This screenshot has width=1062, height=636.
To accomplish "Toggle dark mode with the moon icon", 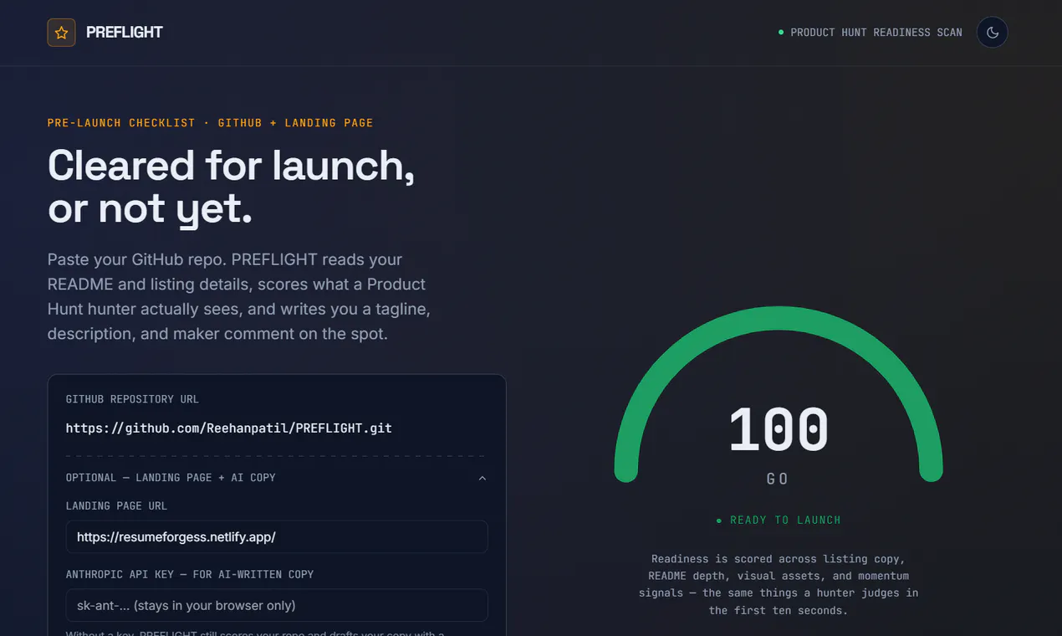I will (993, 33).
